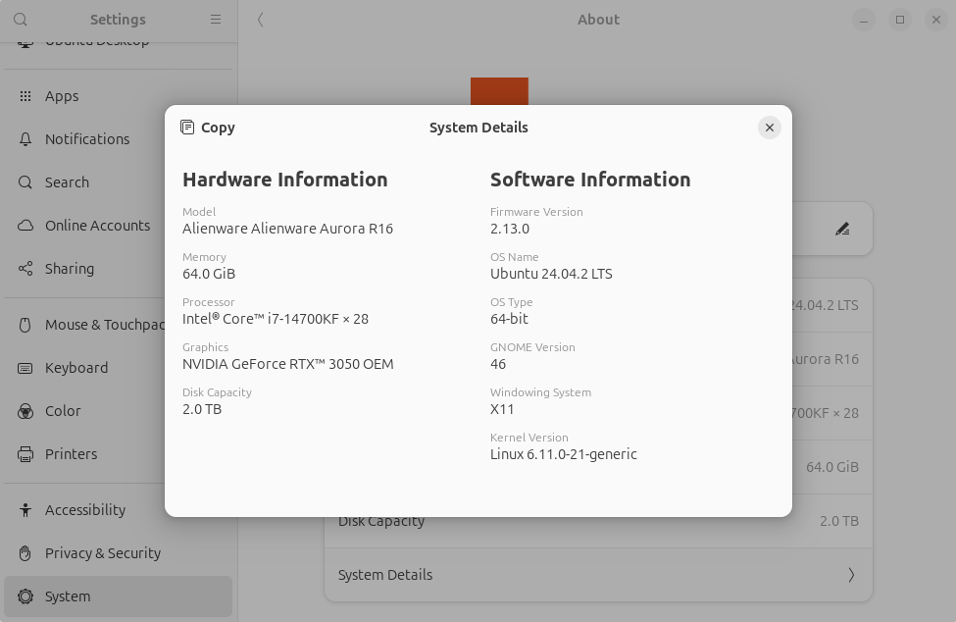Image resolution: width=956 pixels, height=622 pixels.
Task: Select System in the sidebar
Action: click(x=119, y=596)
